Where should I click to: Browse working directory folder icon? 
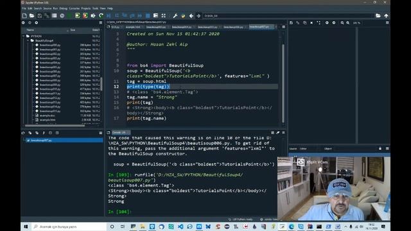378,15
